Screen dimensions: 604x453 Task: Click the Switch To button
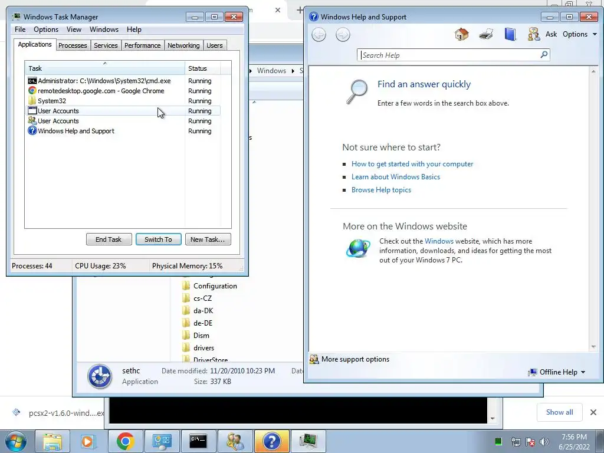[158, 239]
